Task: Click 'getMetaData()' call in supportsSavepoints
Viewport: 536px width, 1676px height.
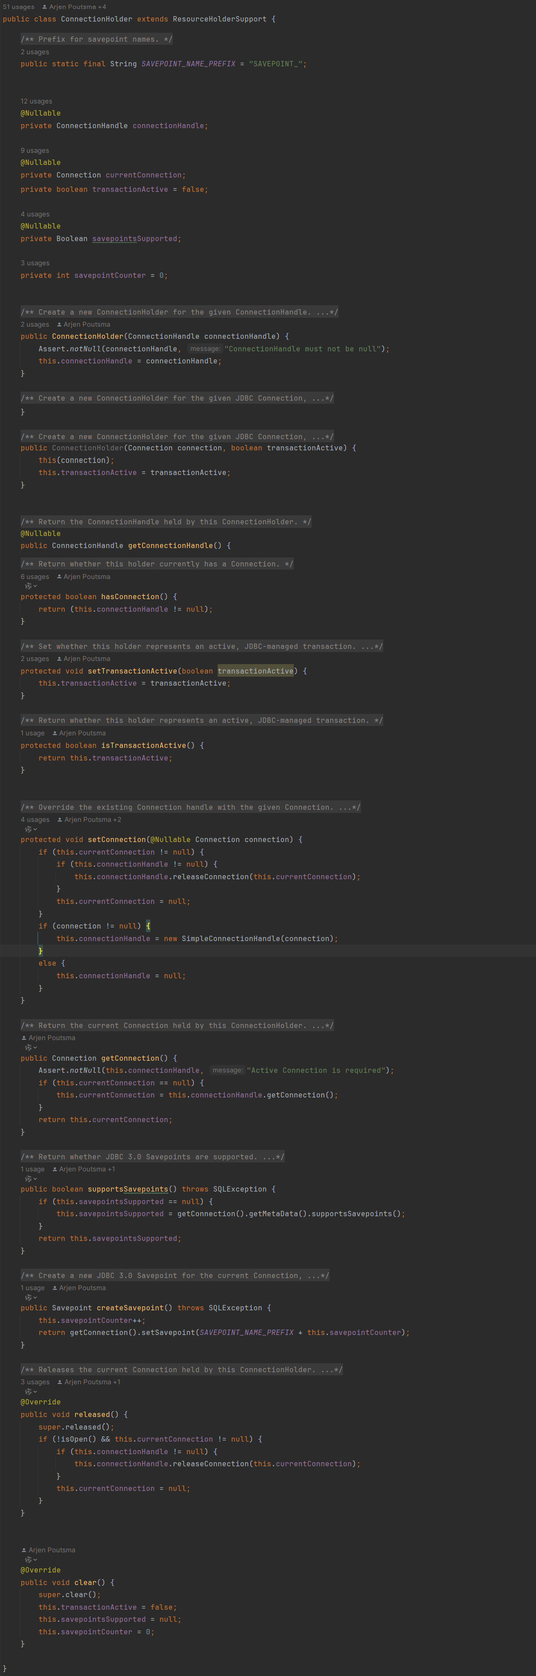Action: tap(278, 1214)
